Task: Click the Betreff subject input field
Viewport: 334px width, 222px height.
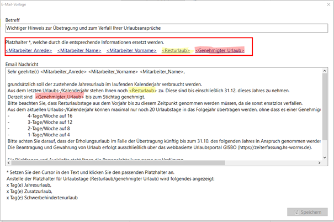Action: click(166, 27)
